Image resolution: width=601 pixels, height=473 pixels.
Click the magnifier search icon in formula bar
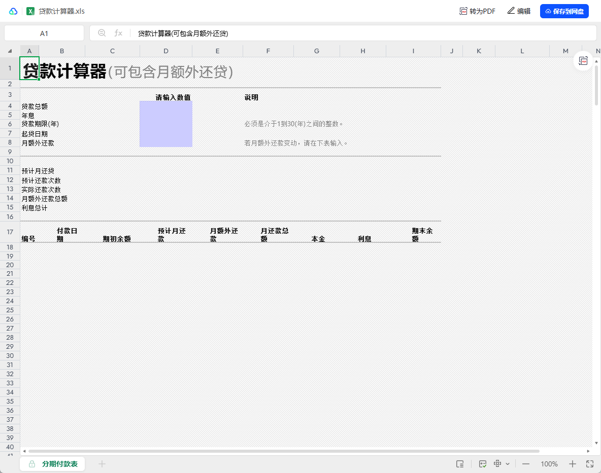tap(102, 33)
